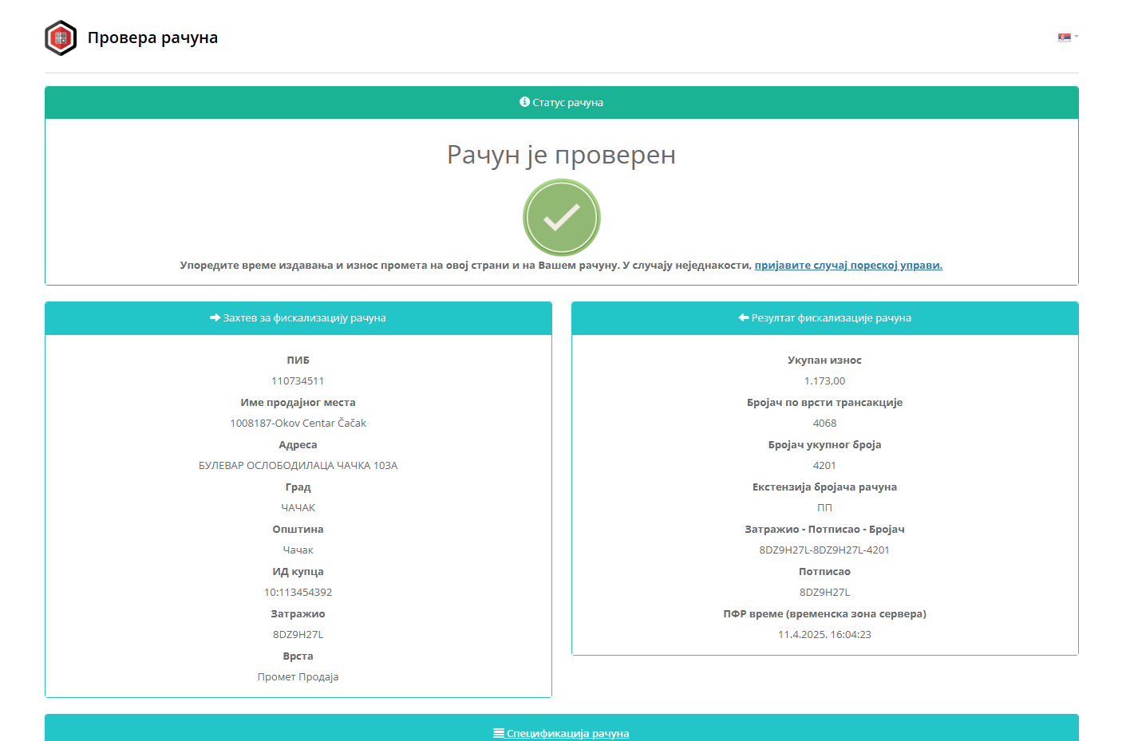
Task: Click right arrow icon in Захтев header
Action: pyautogui.click(x=215, y=317)
